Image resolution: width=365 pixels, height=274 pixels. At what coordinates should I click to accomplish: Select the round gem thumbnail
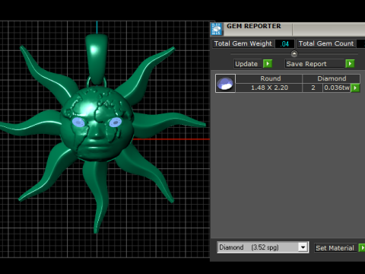click(225, 84)
